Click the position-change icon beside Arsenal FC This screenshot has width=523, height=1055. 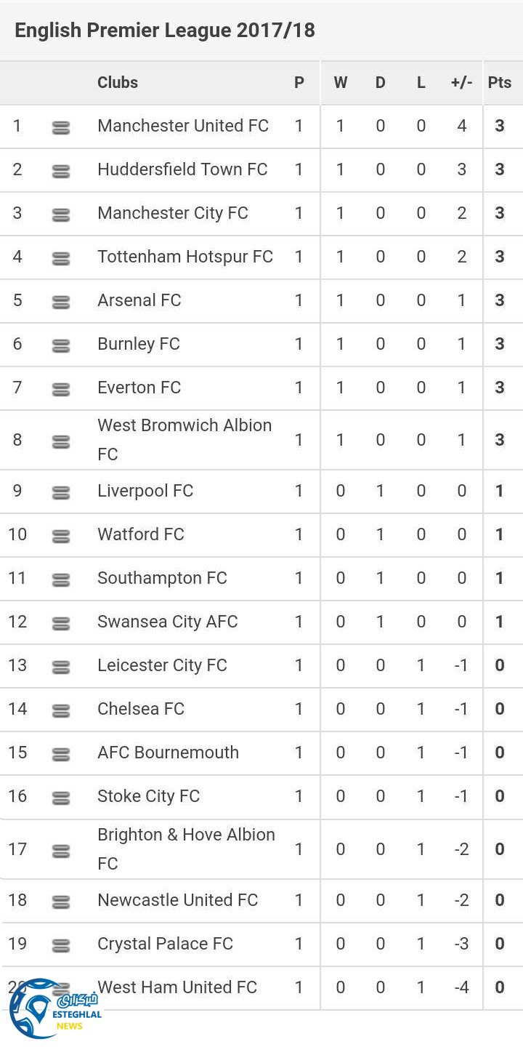pos(61,302)
